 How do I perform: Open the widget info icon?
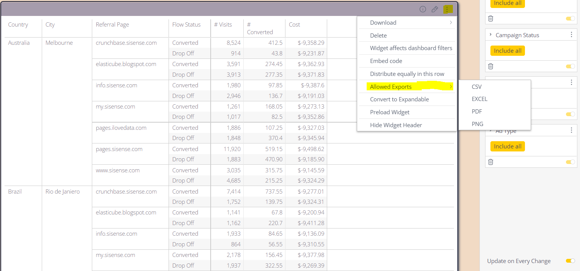(x=422, y=9)
